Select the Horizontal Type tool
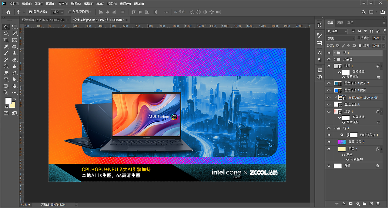This screenshot has width=388, height=208. 6,79
